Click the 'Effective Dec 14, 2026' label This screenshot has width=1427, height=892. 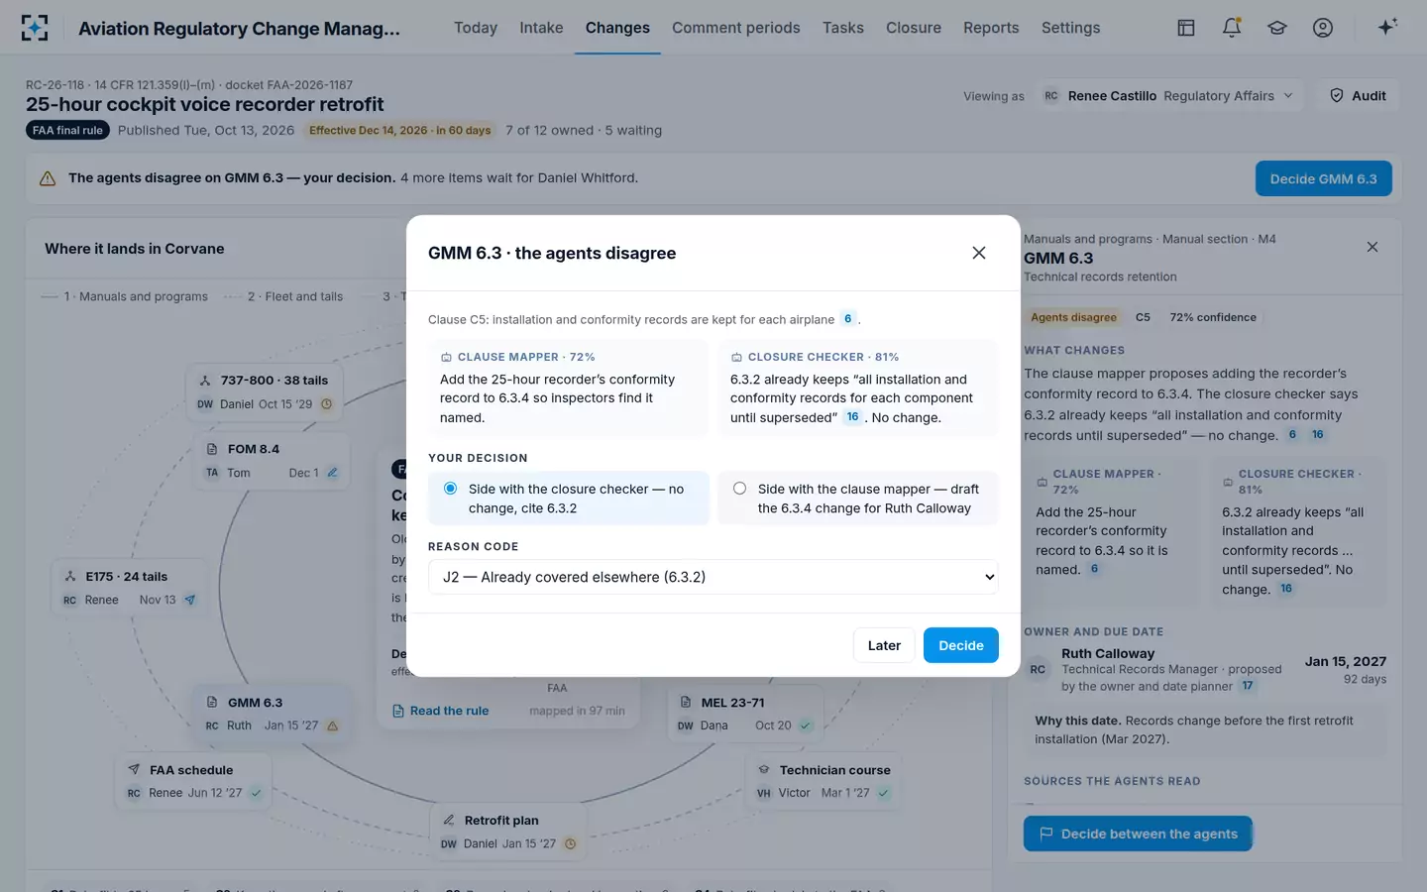pos(399,130)
